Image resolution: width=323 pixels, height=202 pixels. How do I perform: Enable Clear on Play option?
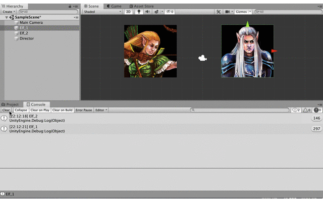40,110
